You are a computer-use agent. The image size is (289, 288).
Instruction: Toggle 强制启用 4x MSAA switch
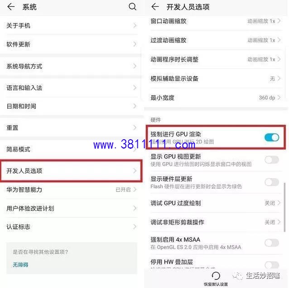[x=272, y=243]
